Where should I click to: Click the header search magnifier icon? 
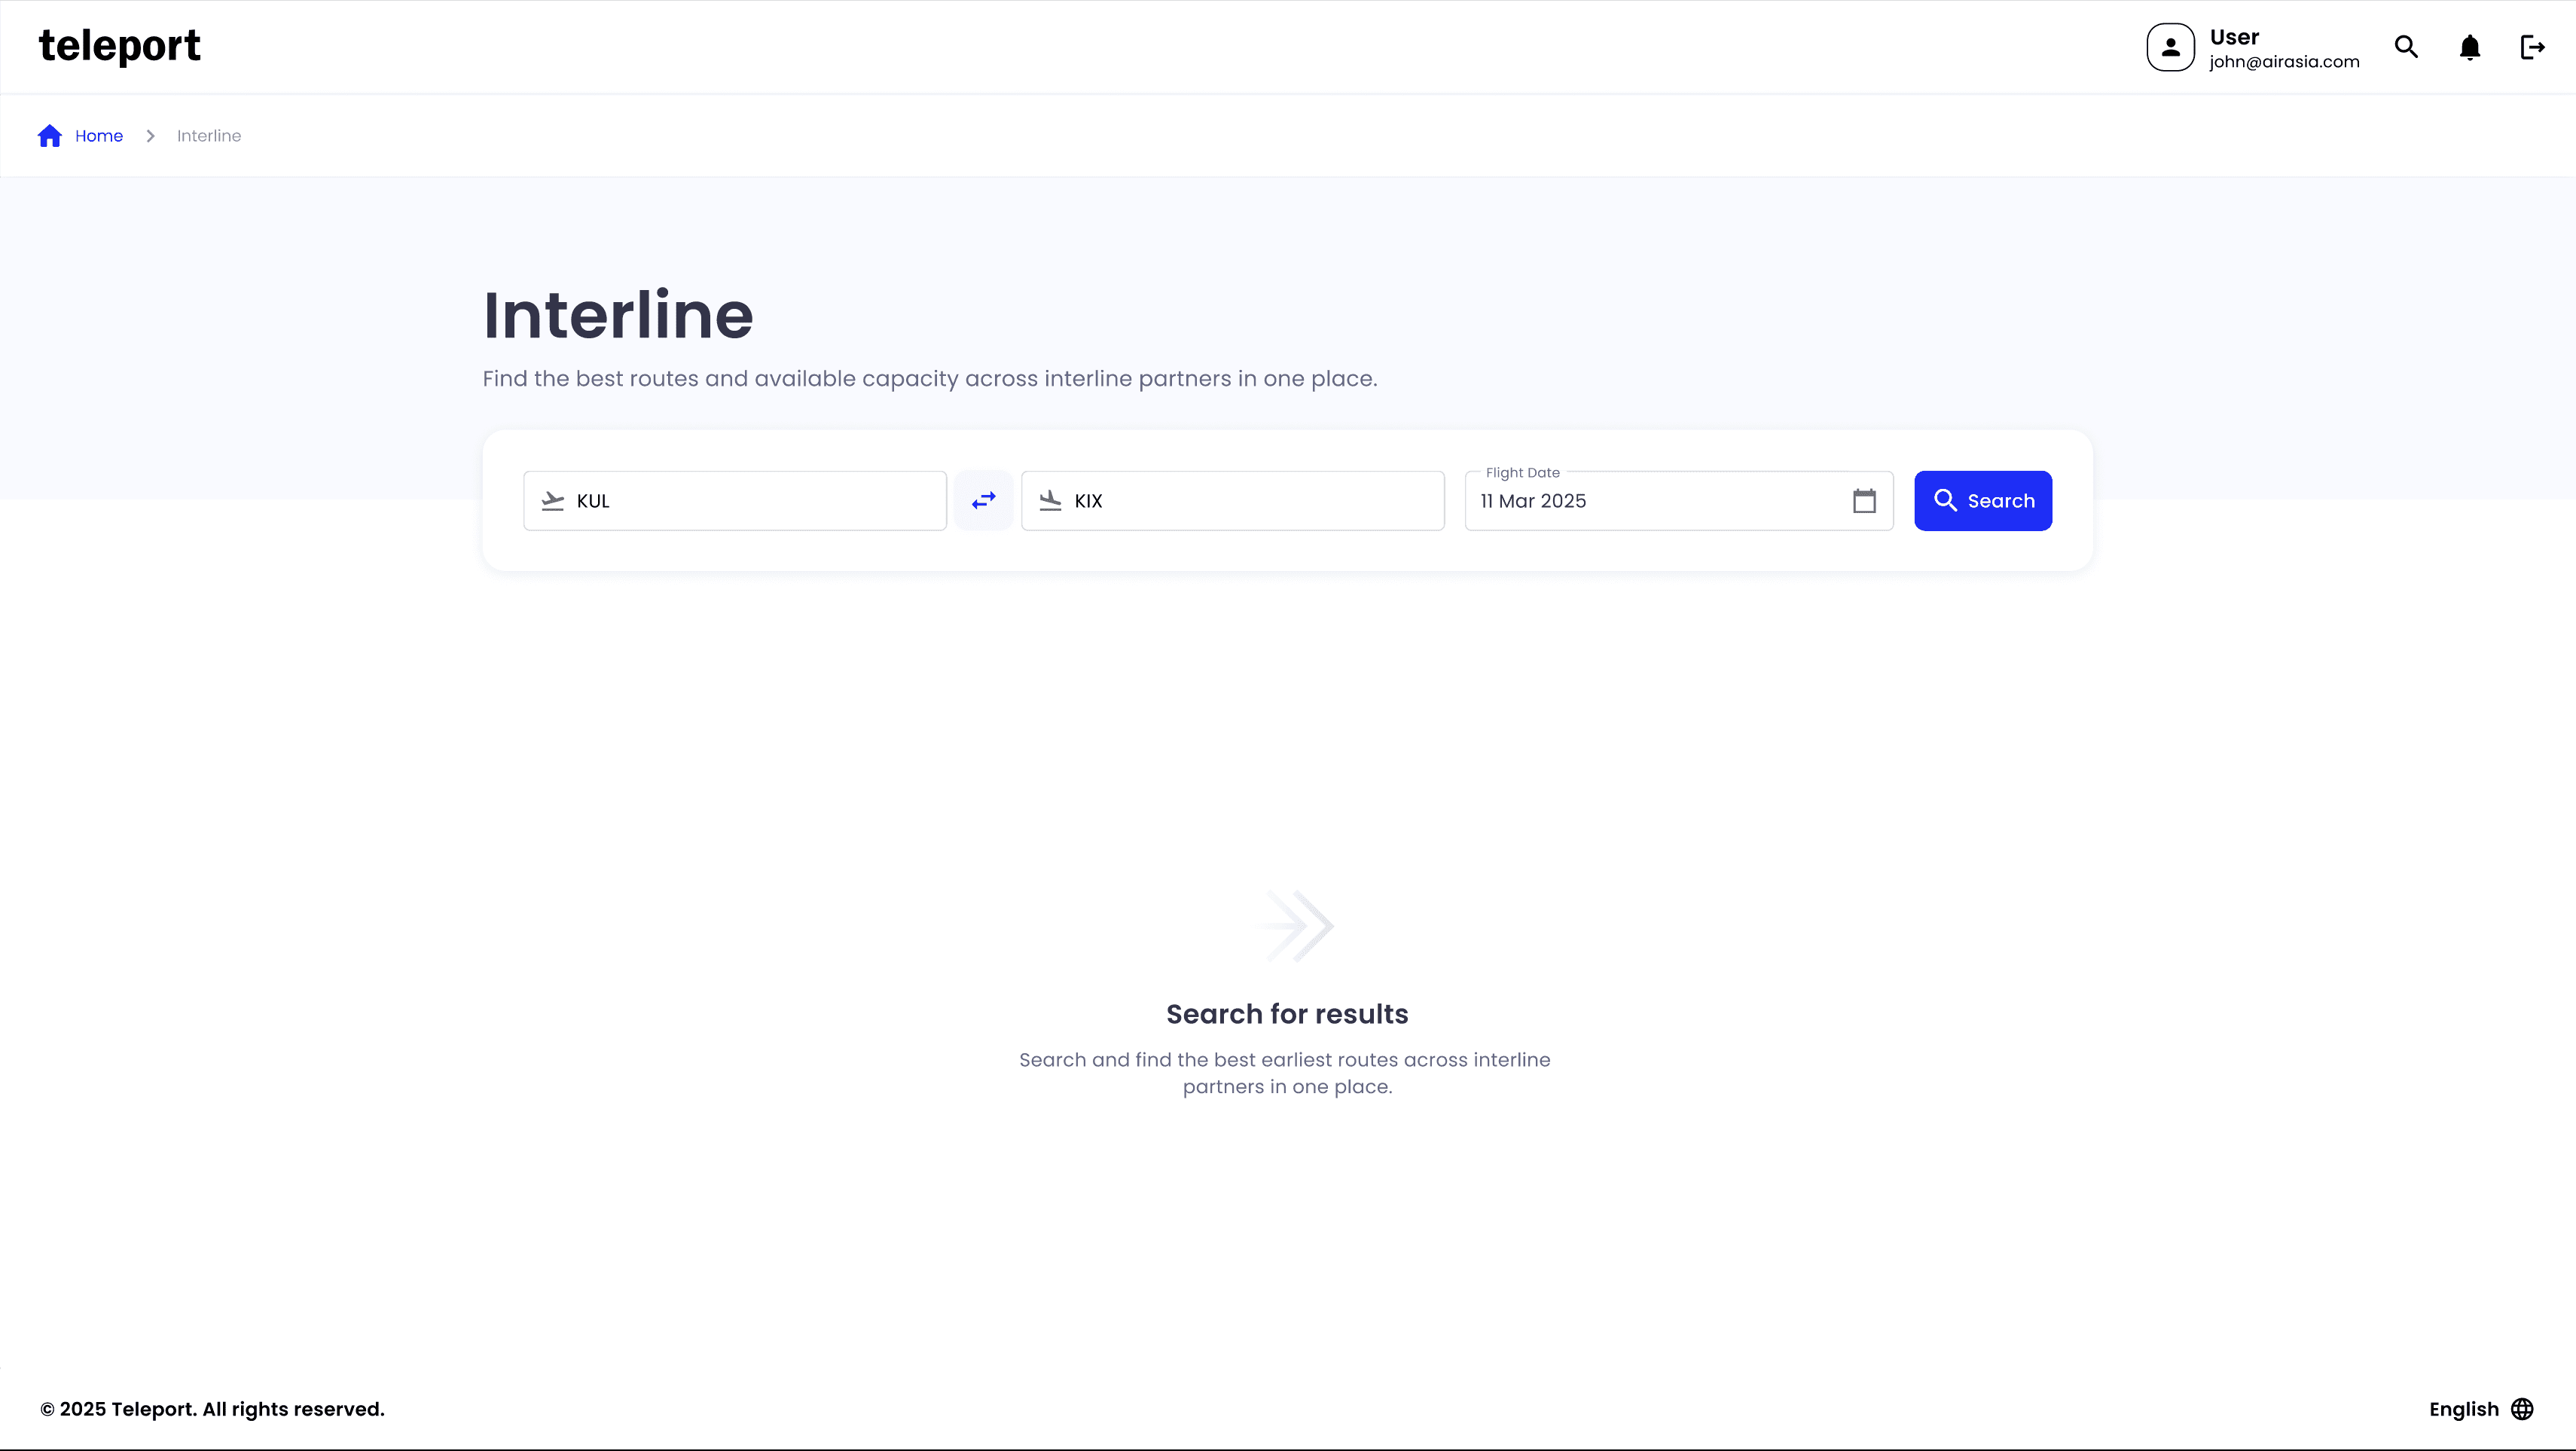tap(2406, 47)
